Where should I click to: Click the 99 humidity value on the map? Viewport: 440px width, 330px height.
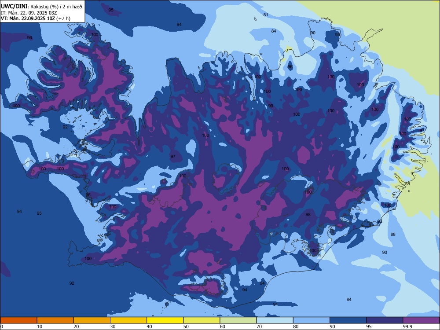click(271, 106)
